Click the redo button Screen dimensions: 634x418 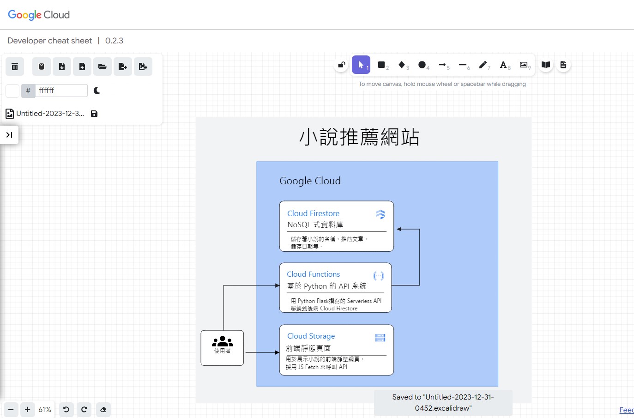click(84, 410)
